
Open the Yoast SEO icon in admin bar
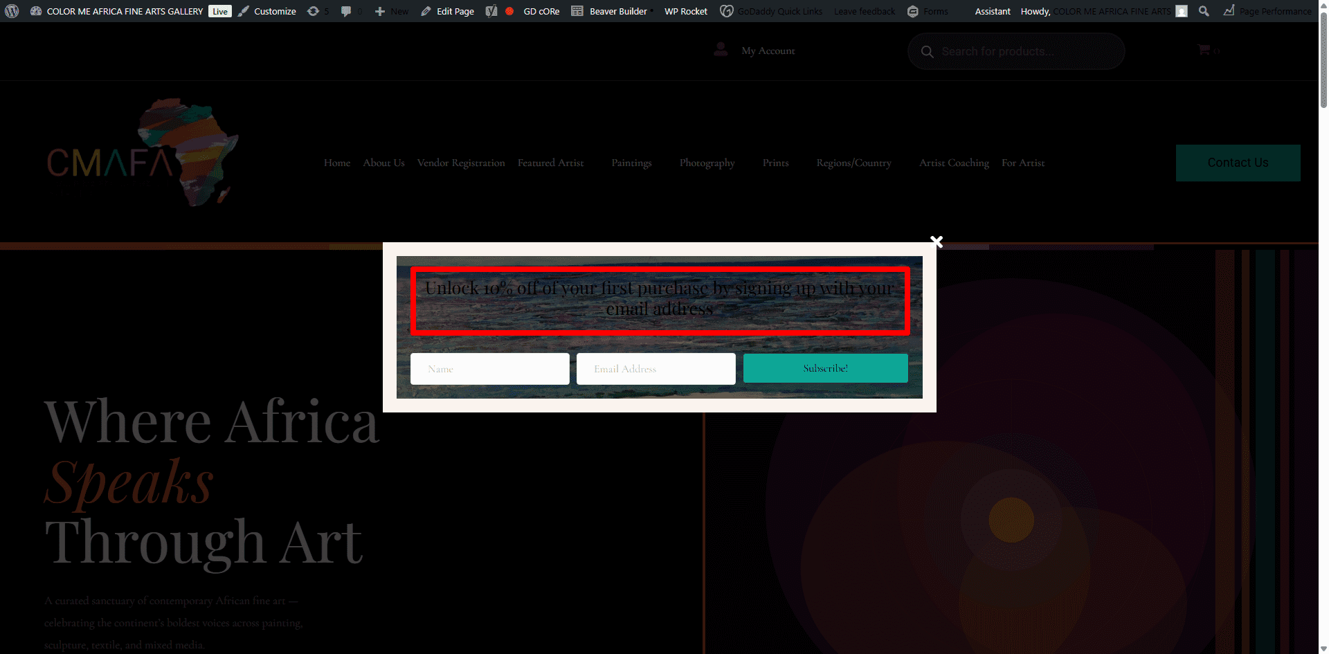491,11
